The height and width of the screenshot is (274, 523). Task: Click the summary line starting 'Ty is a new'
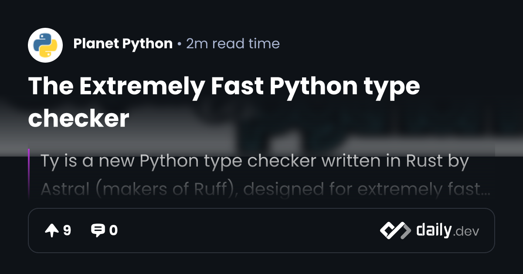click(x=255, y=161)
